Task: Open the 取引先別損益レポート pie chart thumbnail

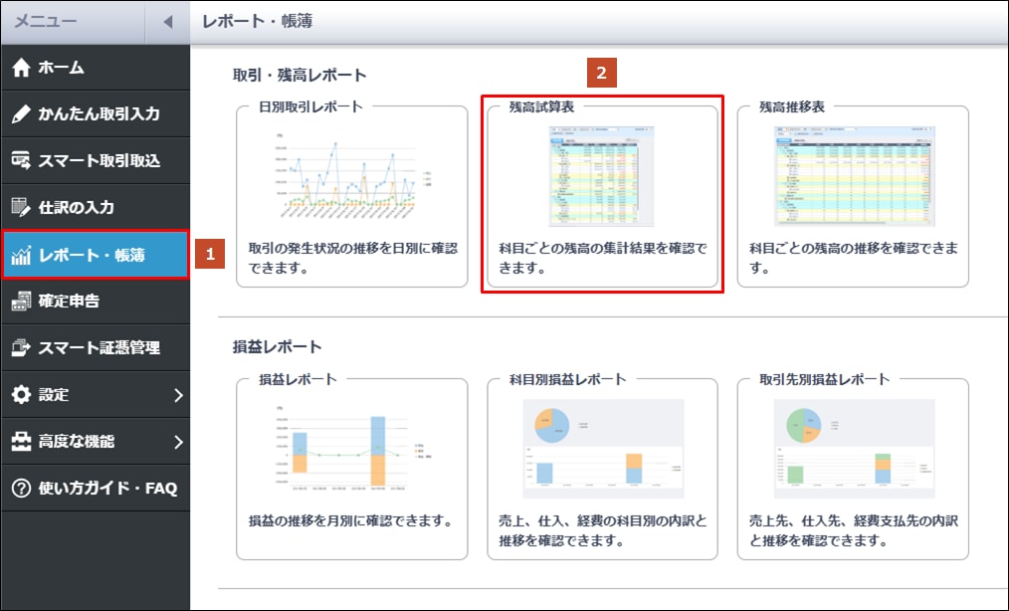Action: pyautogui.click(x=854, y=449)
